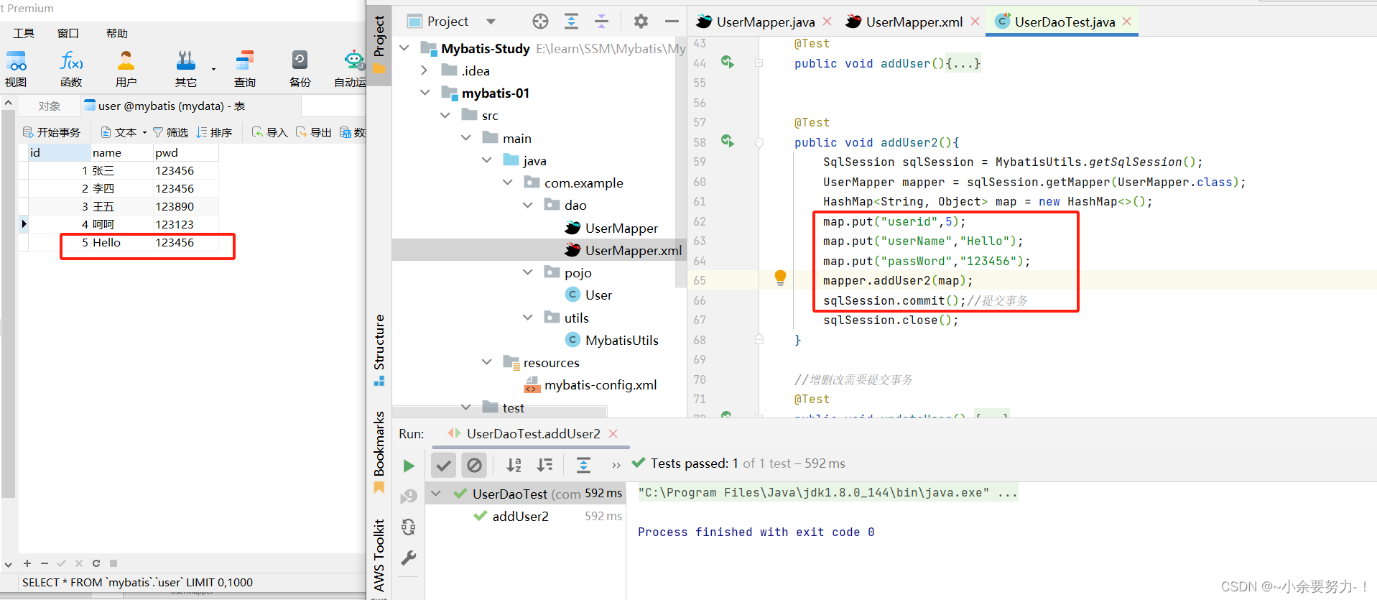Click the pwd column header in Navicat

click(x=185, y=152)
